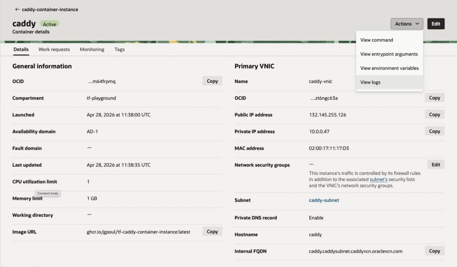Copy the Private IP address
457x267 pixels.
pos(434,131)
